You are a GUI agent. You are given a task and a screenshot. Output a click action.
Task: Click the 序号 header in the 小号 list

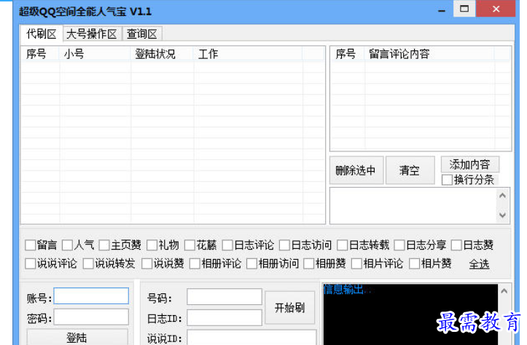pyautogui.click(x=40, y=54)
